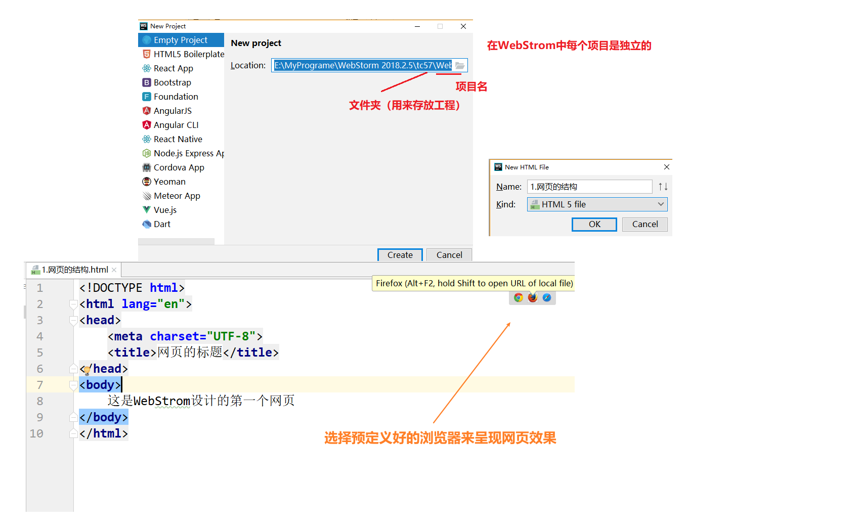Select React App project type
Screen dimensions: 859x526
pyautogui.click(x=181, y=68)
